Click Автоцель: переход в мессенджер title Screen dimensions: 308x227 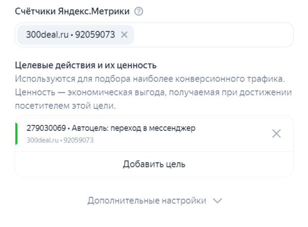tap(132, 129)
